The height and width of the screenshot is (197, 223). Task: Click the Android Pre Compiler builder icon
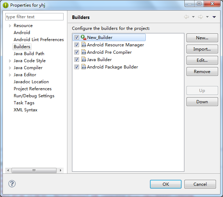pyautogui.click(x=84, y=52)
